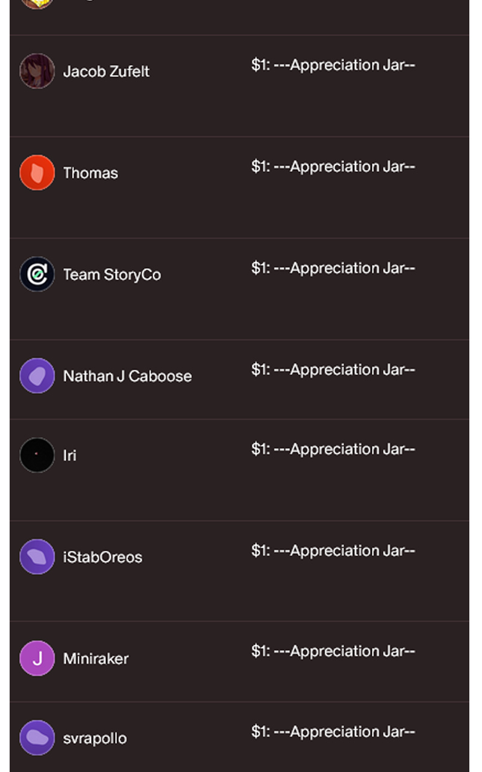Click Appreciation Jar tier in Iri's row
This screenshot has height=772, width=482.
click(333, 449)
